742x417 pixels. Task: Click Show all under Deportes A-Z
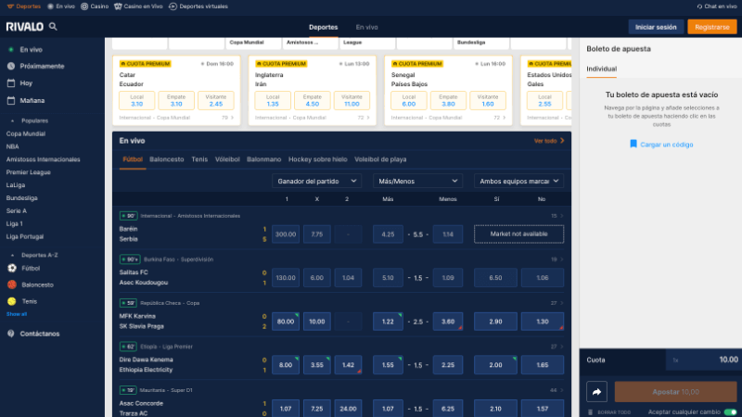click(17, 314)
